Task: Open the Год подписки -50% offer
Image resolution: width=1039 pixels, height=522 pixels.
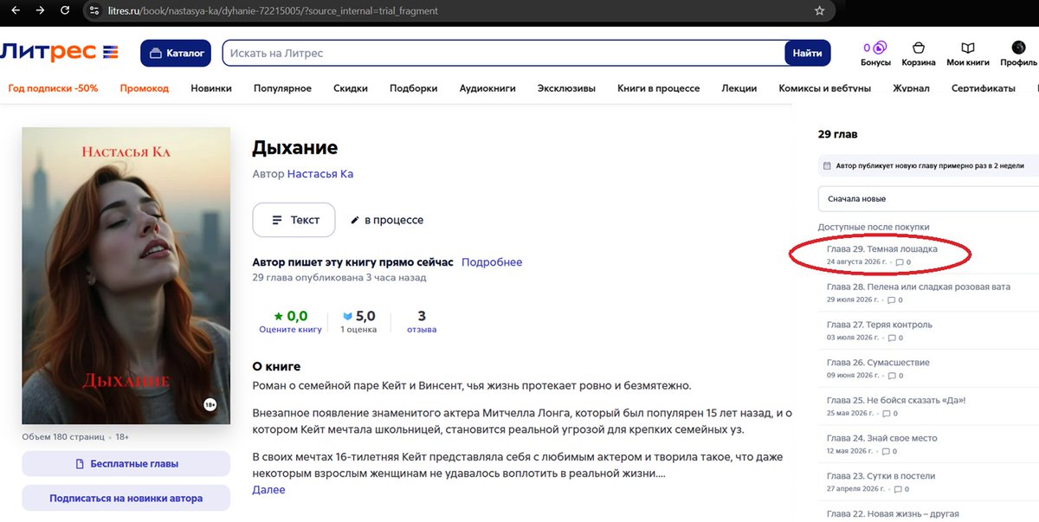Action: point(53,88)
